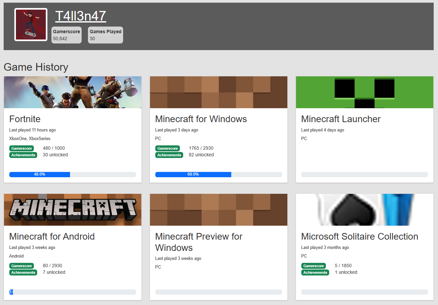This screenshot has width=438, height=305.
Task: Open the Minecraft for Android logo banner
Action: point(73,210)
